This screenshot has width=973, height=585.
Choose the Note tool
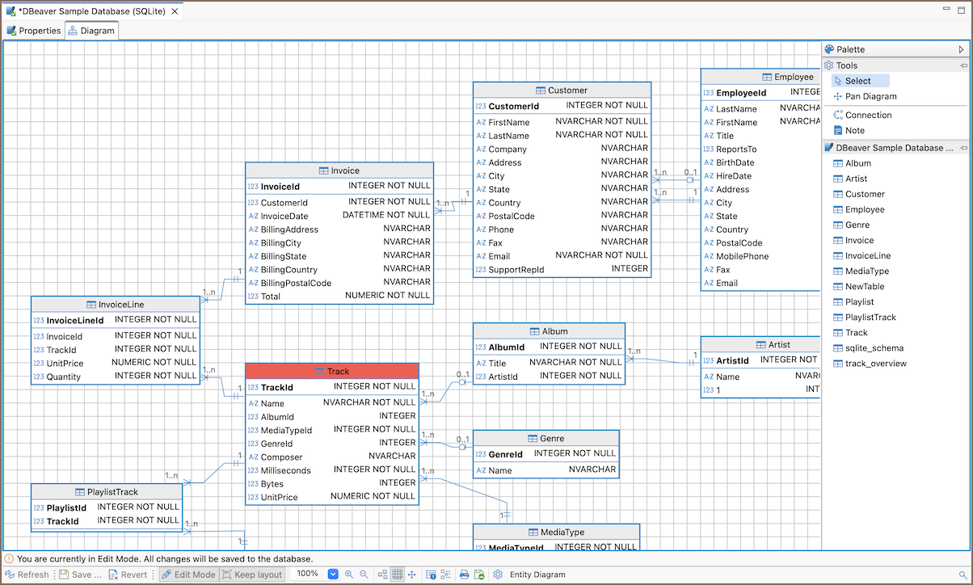[x=854, y=130]
